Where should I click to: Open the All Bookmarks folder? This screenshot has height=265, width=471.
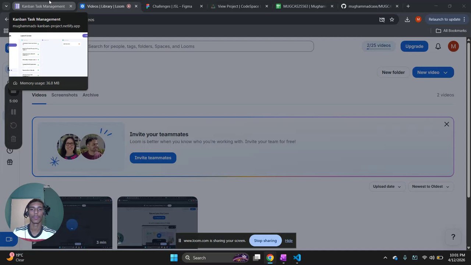coord(451,31)
